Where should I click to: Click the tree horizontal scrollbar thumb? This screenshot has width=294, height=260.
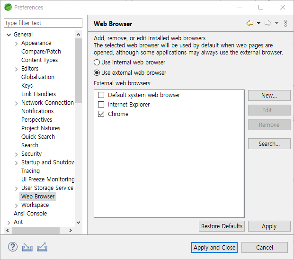click(x=36, y=230)
